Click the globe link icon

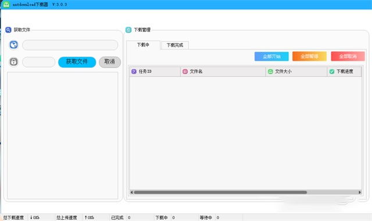click(x=14, y=45)
